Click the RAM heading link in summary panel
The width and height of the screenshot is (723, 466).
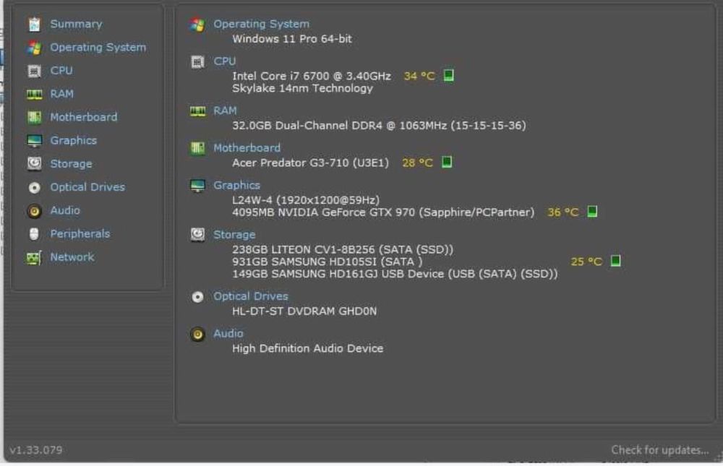tap(225, 111)
